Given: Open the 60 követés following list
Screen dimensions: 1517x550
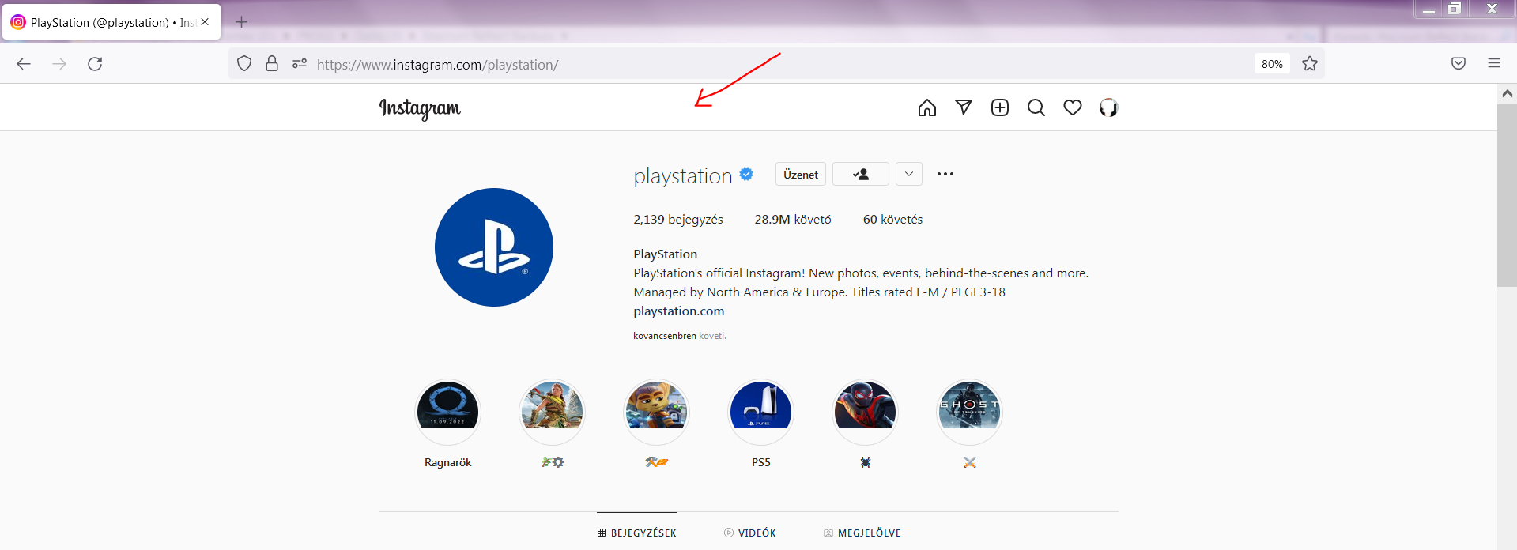Looking at the screenshot, I should click(892, 220).
